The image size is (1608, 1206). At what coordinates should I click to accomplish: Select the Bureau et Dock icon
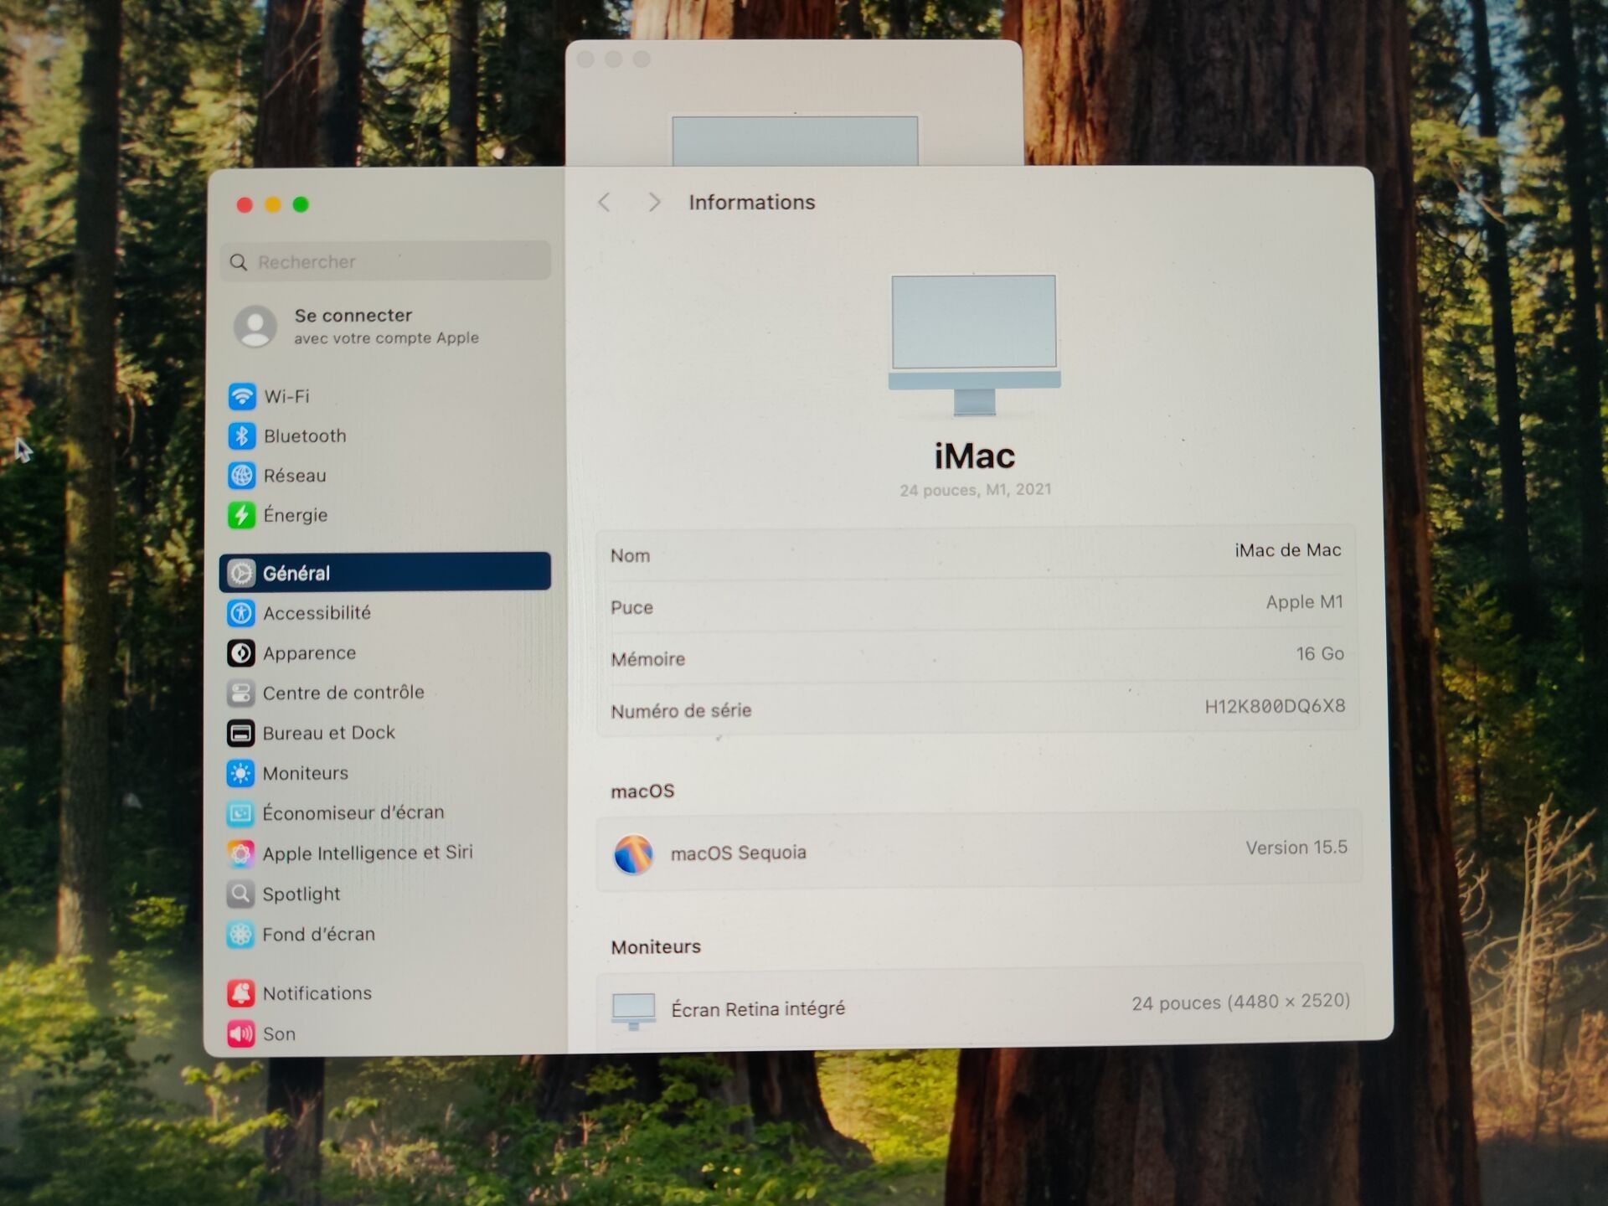pos(241,733)
